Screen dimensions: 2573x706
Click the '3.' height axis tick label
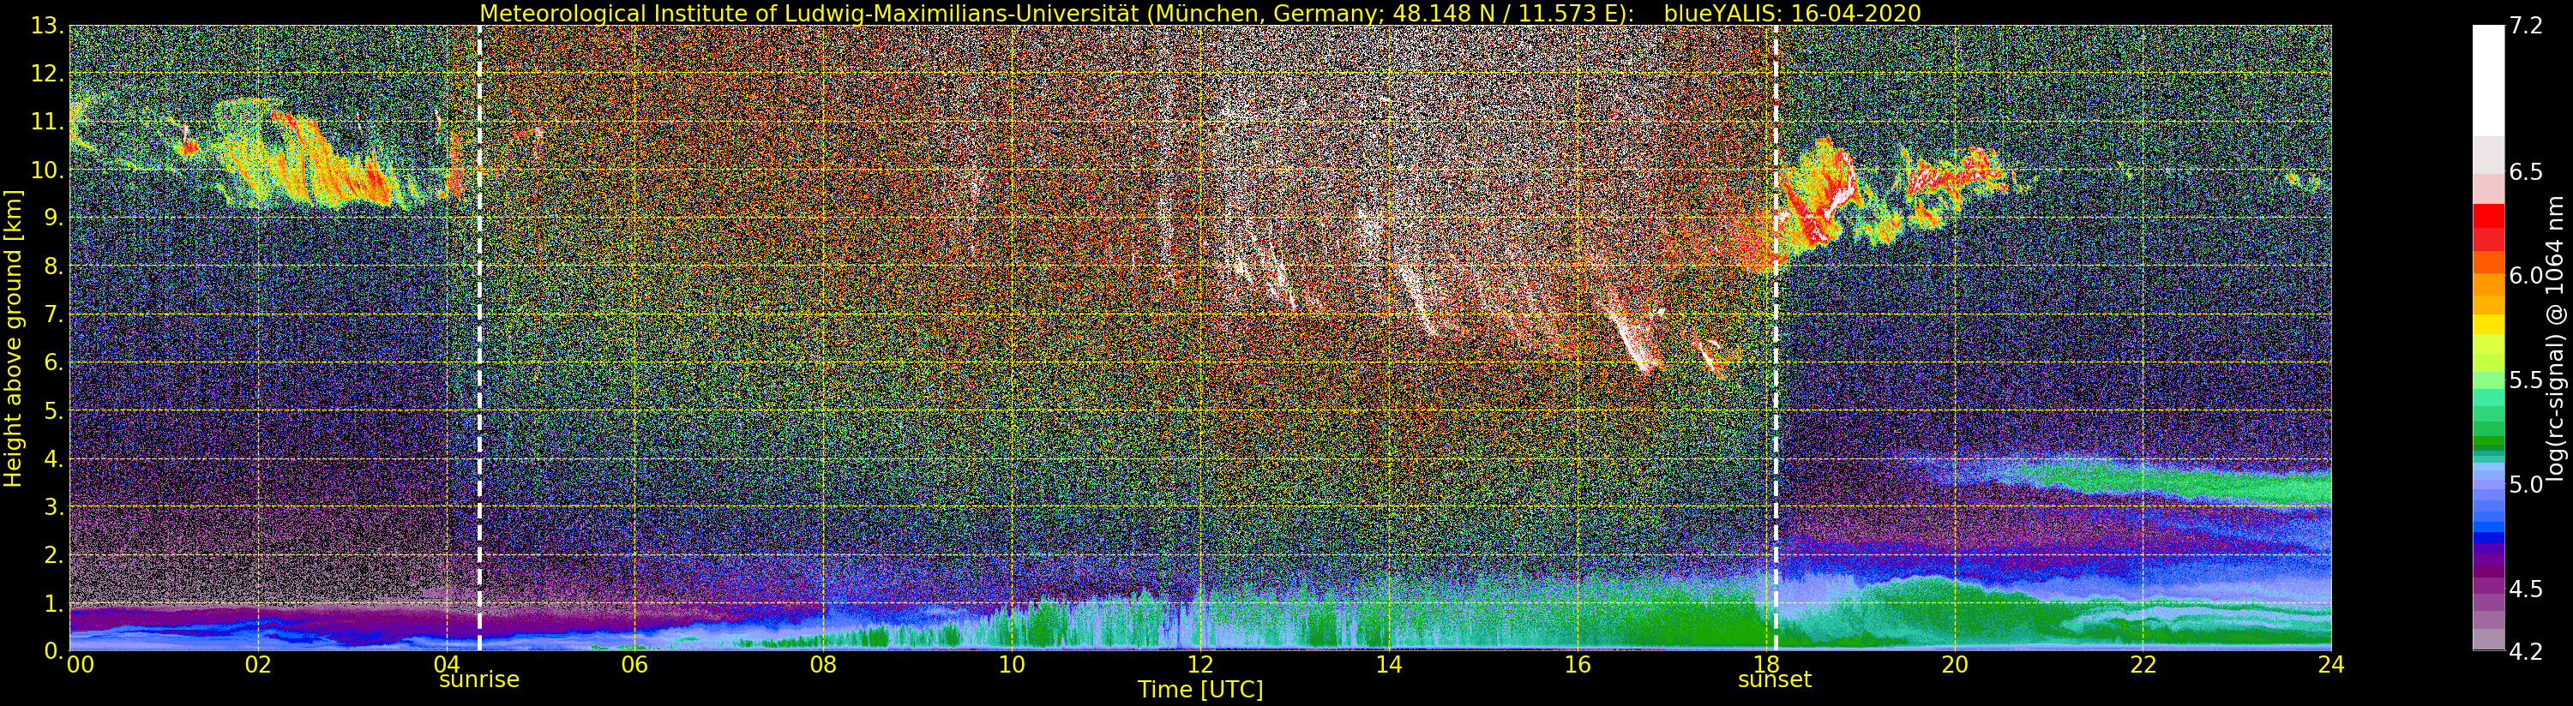click(x=54, y=506)
